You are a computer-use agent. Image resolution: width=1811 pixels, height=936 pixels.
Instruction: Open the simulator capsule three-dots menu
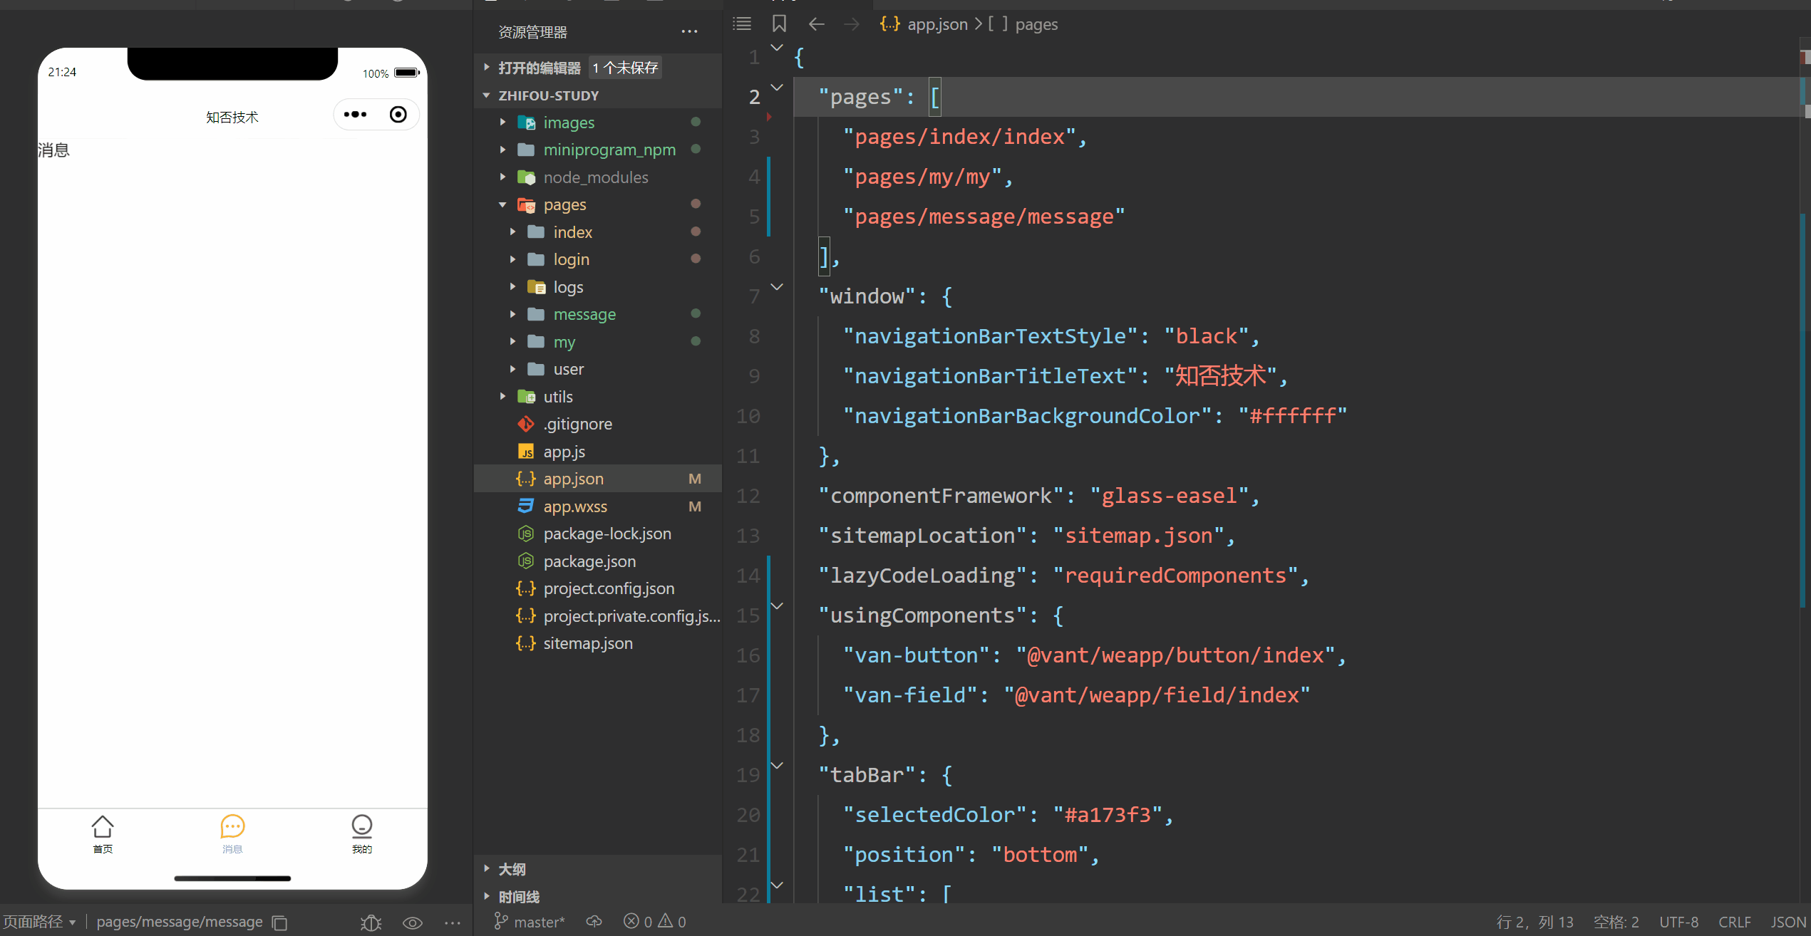[355, 115]
